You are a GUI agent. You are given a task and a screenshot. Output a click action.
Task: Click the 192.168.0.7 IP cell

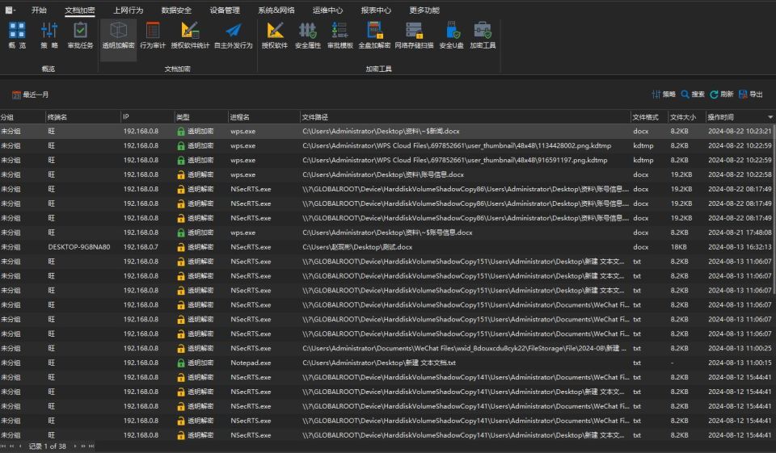tap(141, 247)
